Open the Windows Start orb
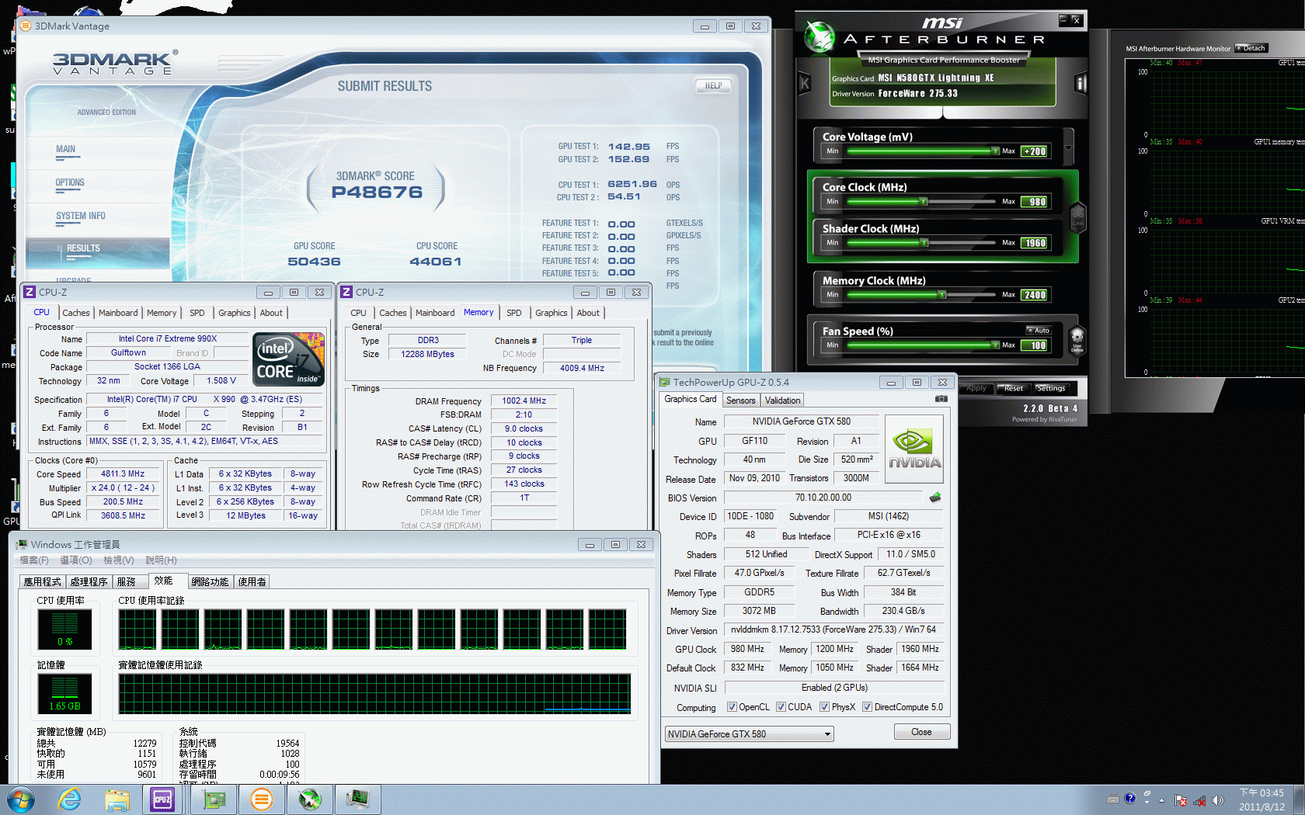Viewport: 1305px width, 815px height. pos(21,799)
